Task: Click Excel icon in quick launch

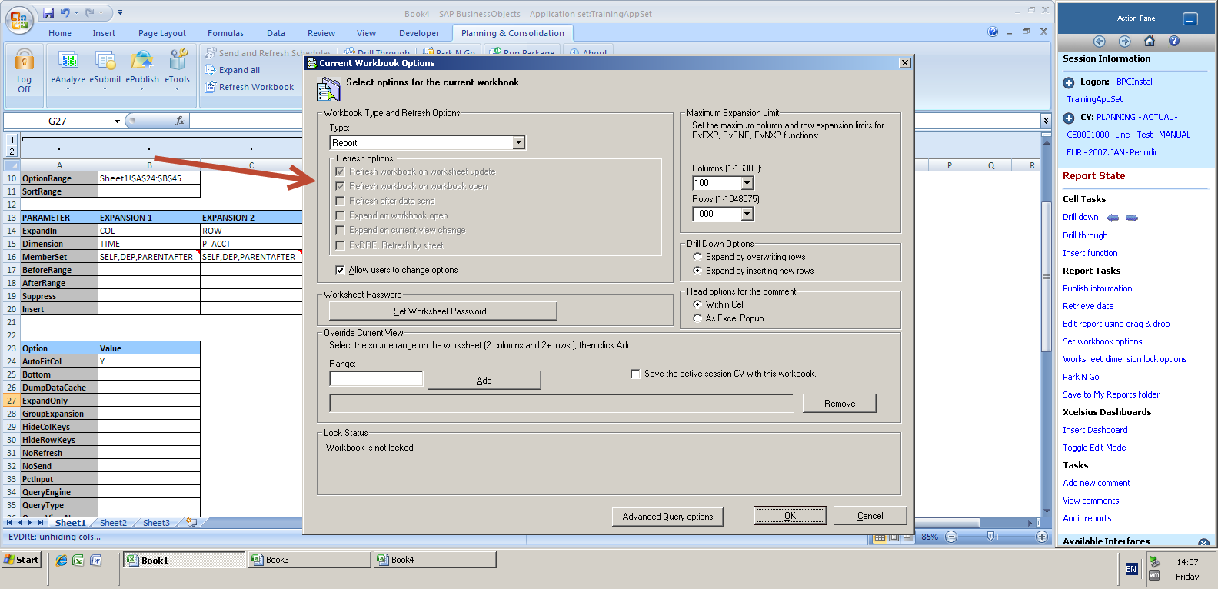Action: click(x=78, y=561)
